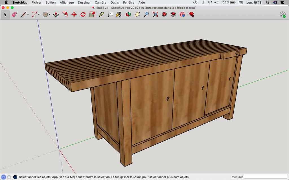Image resolution: width=289 pixels, height=180 pixels.
Task: Pick the Tape Measure tool
Action: click(x=101, y=14)
